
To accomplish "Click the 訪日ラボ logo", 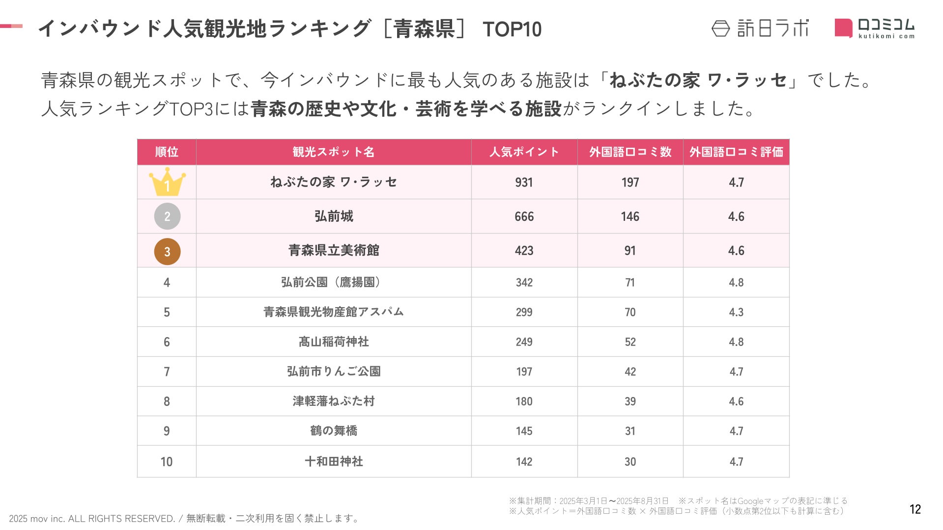I will point(760,28).
